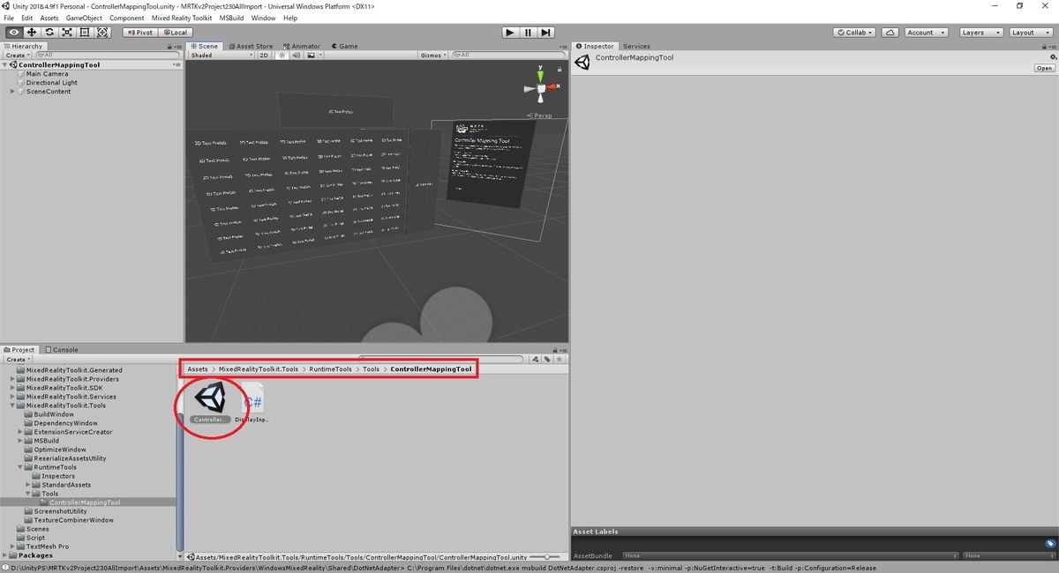
Task: Expand SceneContent in Hierarchy
Action: click(x=12, y=91)
